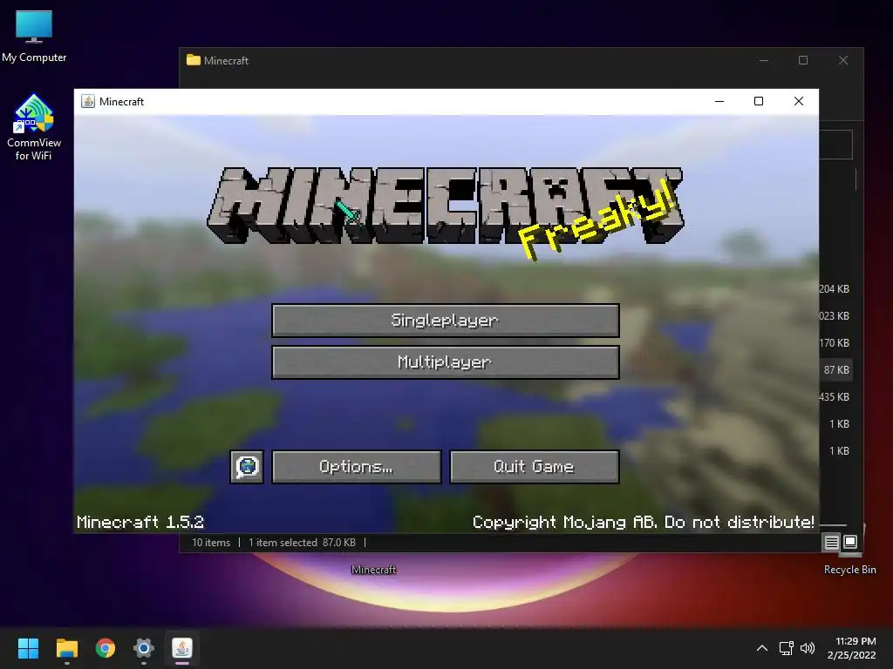893x669 pixels.
Task: Maximize the Minecraft folder Explorer window
Action: pyautogui.click(x=803, y=60)
